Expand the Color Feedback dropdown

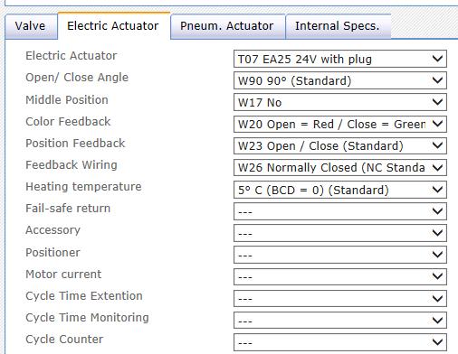coord(340,124)
